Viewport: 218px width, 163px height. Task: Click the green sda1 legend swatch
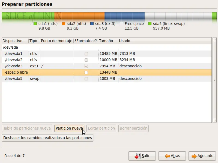pyautogui.click(x=35, y=24)
